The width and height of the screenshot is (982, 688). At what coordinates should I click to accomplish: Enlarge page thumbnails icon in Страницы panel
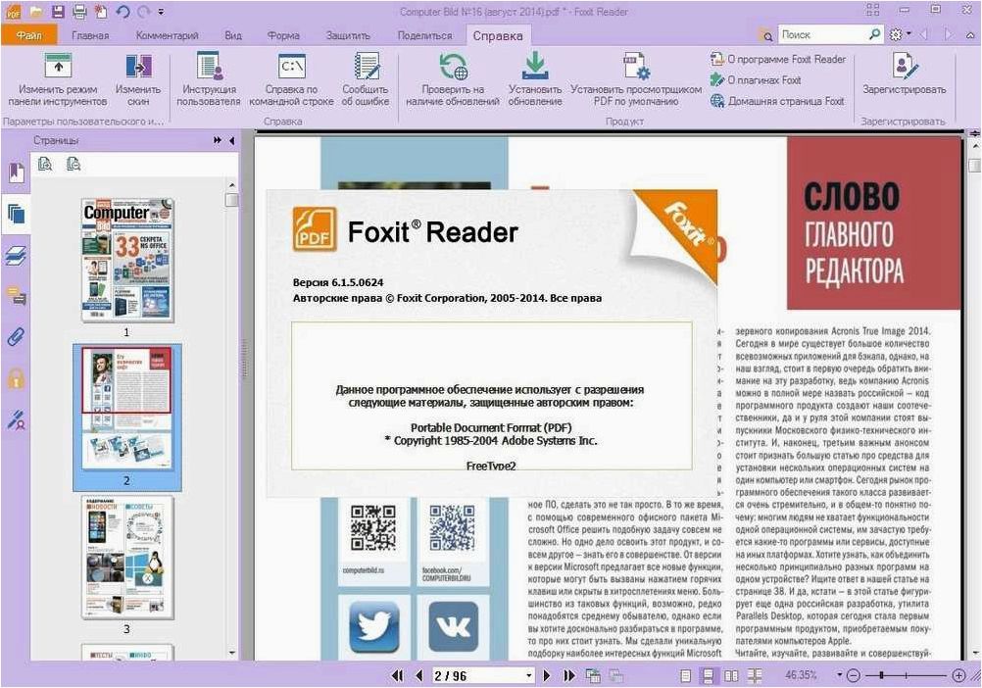point(45,164)
